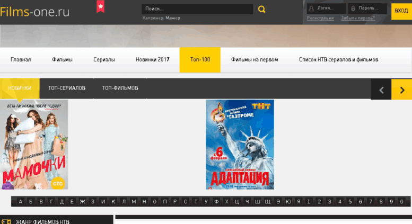Open the Топ-100 menu item
This screenshot has height=224, width=412.
(200, 59)
